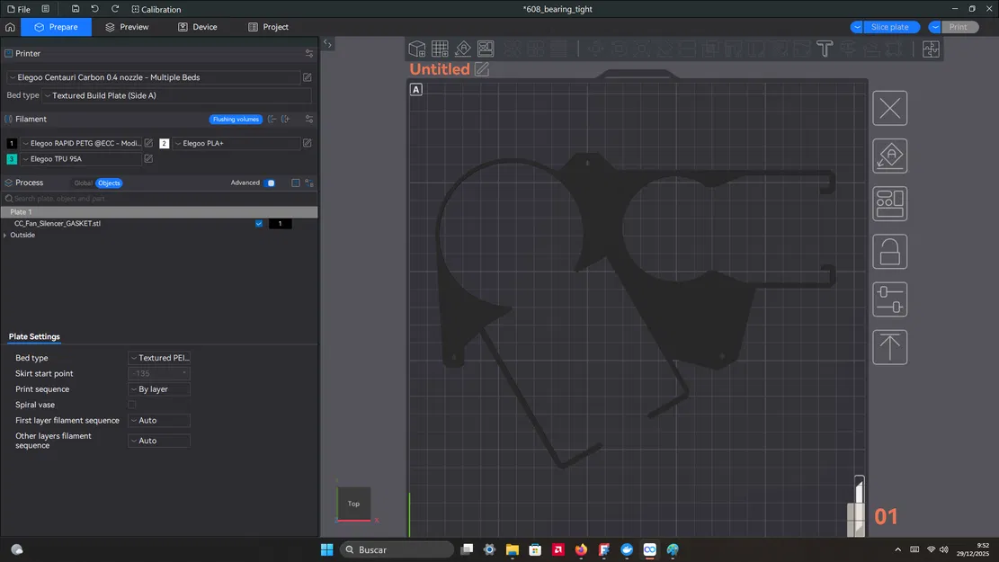The image size is (999, 562).
Task: Click the teal filament 3 color swatch
Action: coord(12,159)
